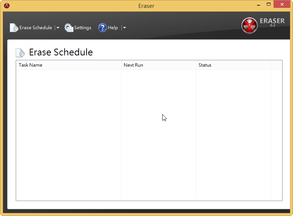Select the Help toolbar label

[113, 28]
